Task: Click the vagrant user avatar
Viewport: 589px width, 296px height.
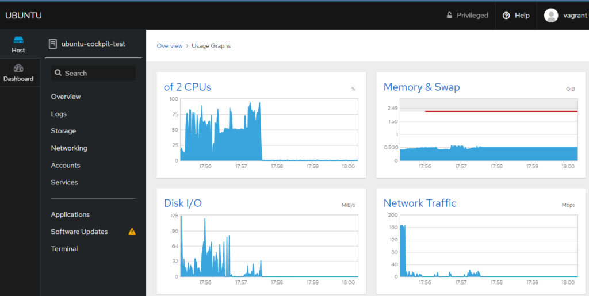Action: (x=551, y=16)
